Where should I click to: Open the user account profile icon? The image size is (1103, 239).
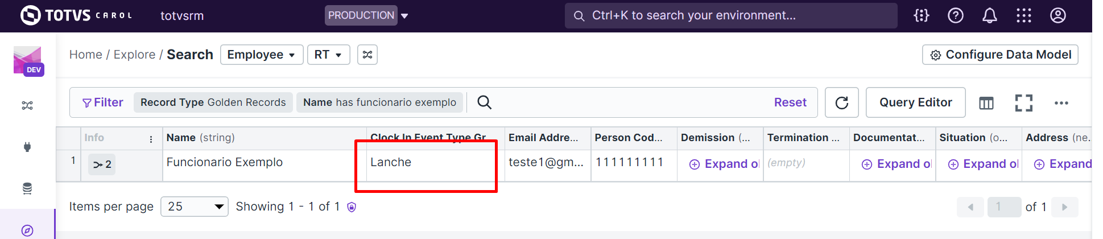point(1058,16)
